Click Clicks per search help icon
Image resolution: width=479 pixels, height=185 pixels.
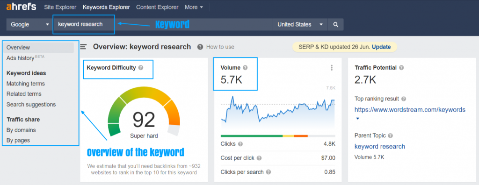coord(268,172)
